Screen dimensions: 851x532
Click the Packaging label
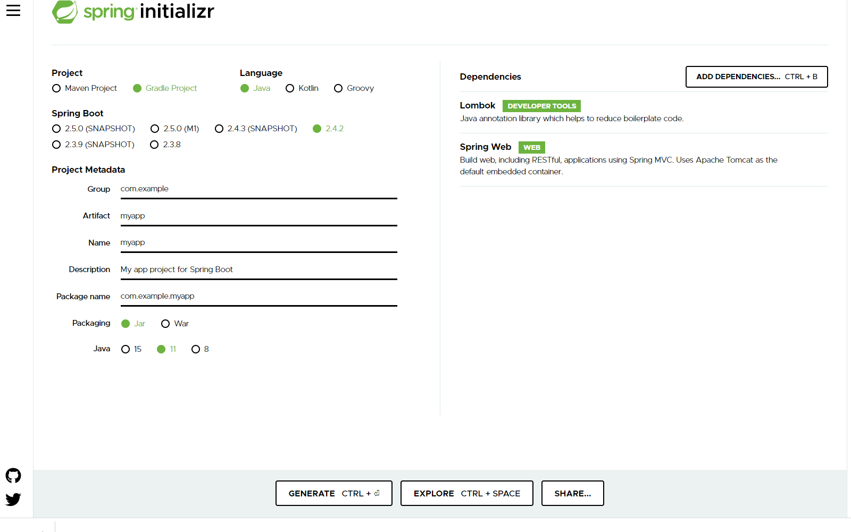click(91, 323)
